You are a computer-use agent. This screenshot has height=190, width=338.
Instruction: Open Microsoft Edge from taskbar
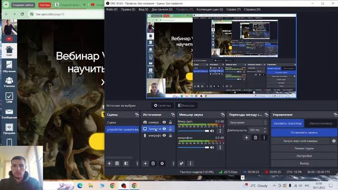pyautogui.click(x=80, y=185)
